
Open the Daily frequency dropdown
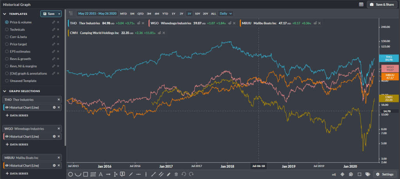[x=226, y=13]
